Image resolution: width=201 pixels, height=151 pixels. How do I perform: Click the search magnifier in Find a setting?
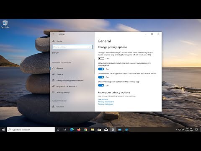pos(90,47)
